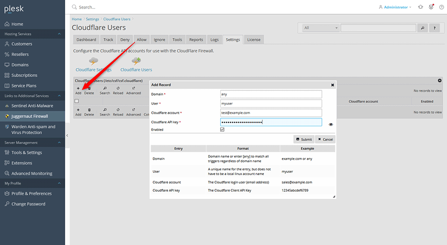Open the Logs tab
Viewport: 447px width, 245px height.
tap(214, 39)
